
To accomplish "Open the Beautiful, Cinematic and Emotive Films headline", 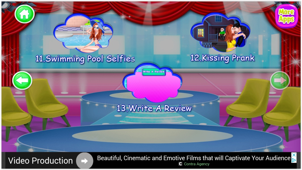I will pos(193,158).
